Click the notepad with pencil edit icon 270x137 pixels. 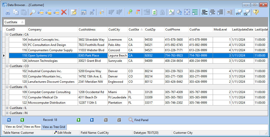coord(73,12)
